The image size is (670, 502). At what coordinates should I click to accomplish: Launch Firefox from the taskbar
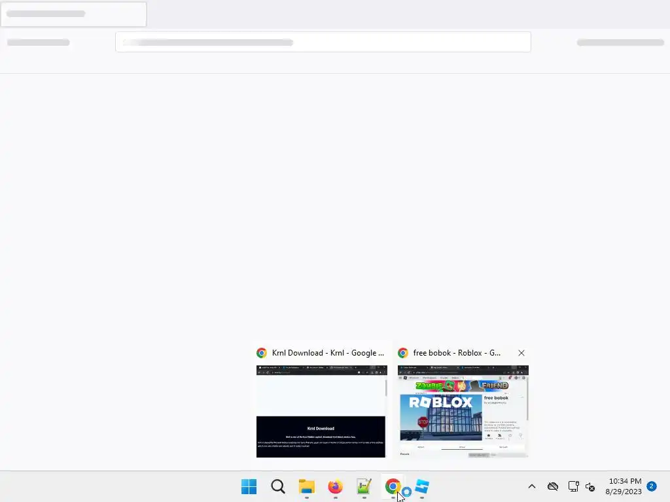336,486
